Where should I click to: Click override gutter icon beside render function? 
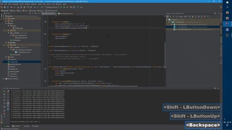pos(45,22)
